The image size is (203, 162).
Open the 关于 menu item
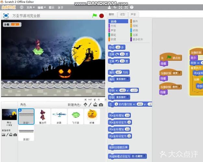click(60, 7)
